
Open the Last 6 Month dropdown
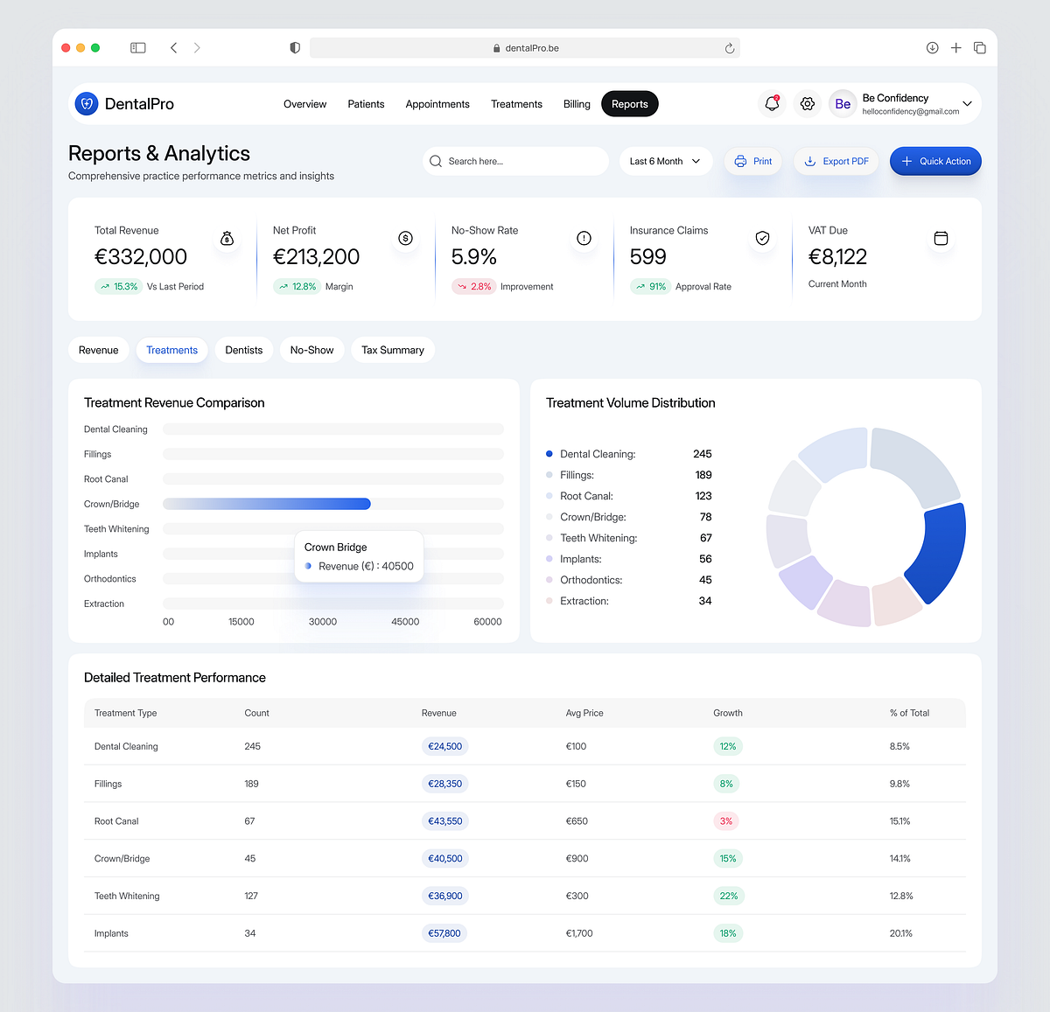click(665, 161)
